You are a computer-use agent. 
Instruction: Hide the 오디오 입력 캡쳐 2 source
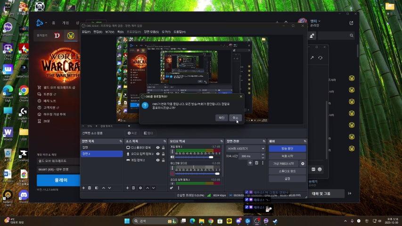[x=157, y=153]
